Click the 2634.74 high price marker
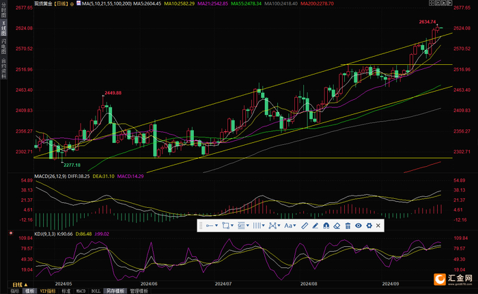The image size is (478, 294). coord(427,22)
